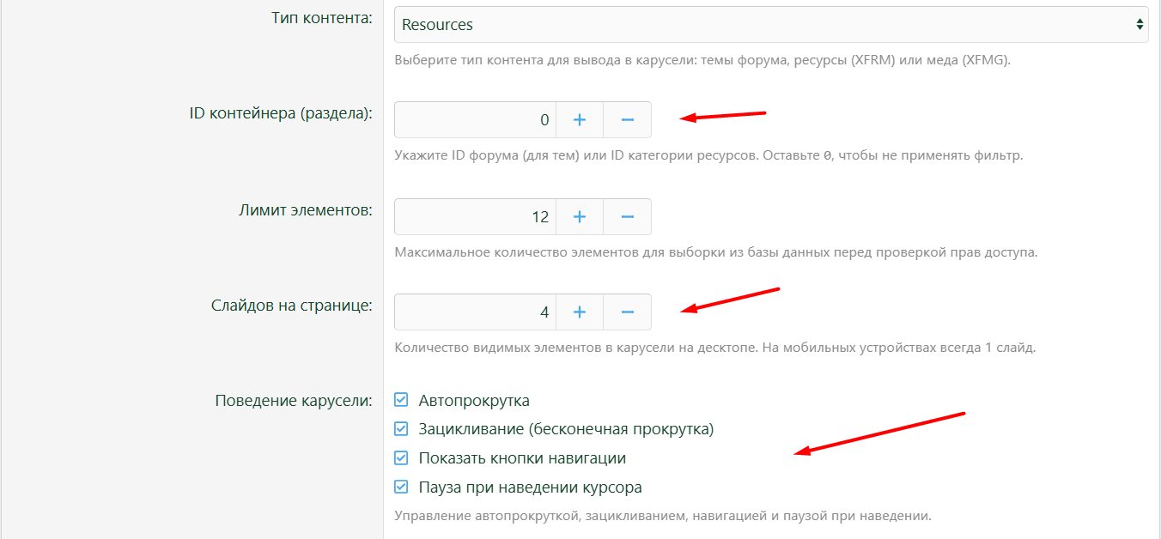Click the Слайдов на странице label
Viewport: 1161px width, 539px height.
[x=292, y=306]
